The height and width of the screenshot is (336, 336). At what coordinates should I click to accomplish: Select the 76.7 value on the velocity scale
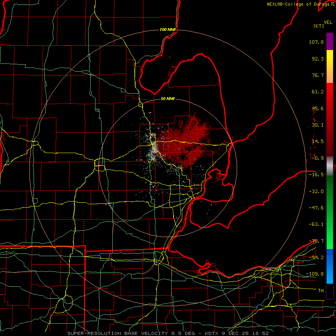318,75
